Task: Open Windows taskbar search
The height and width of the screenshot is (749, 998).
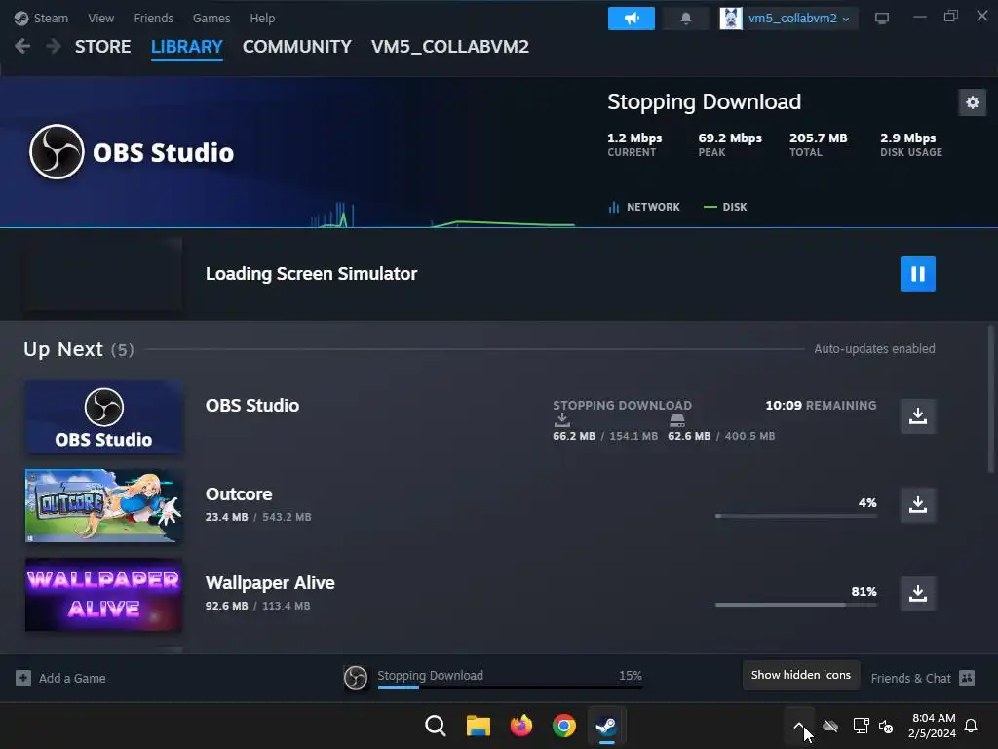Action: coord(436,726)
